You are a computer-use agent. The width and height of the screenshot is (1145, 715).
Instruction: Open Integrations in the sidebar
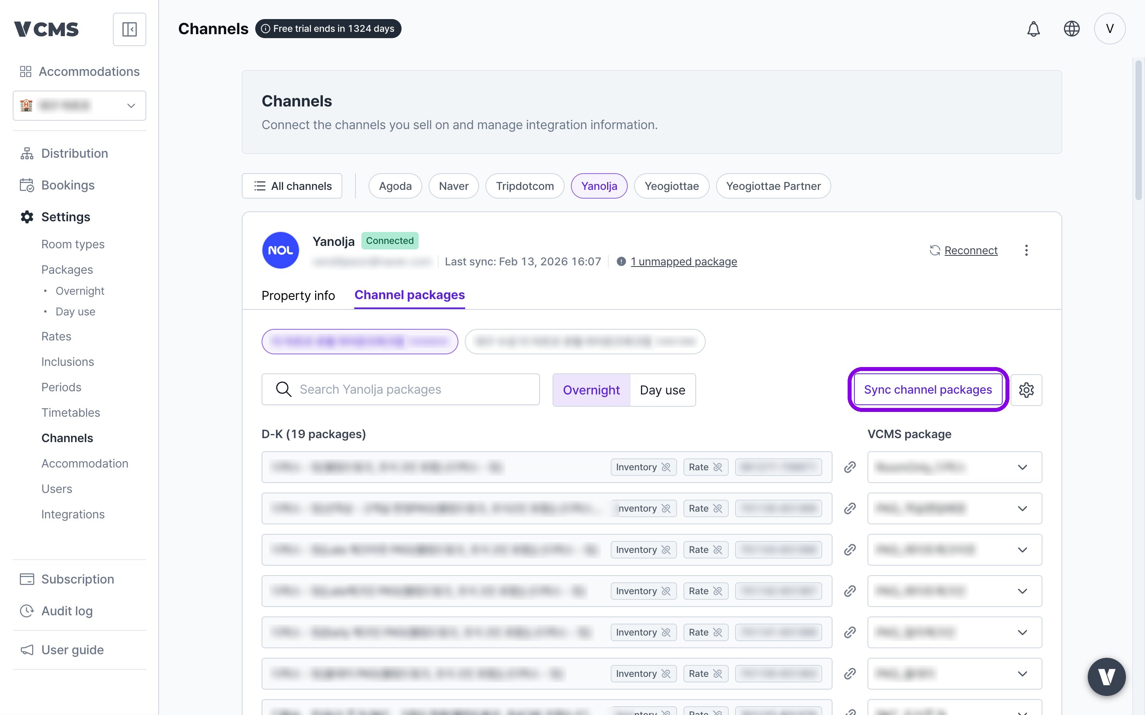(x=73, y=514)
